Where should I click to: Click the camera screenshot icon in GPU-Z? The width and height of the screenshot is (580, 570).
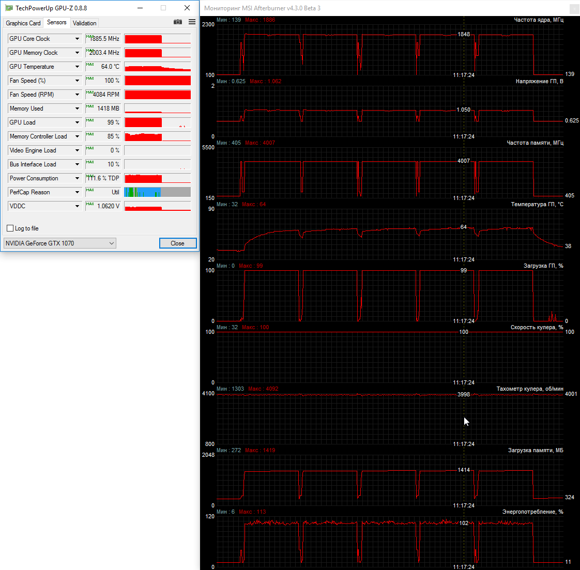click(x=178, y=22)
